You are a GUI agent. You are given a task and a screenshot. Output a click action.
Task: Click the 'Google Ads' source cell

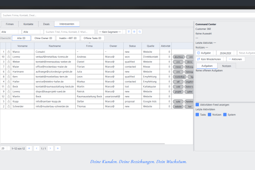click(150, 101)
